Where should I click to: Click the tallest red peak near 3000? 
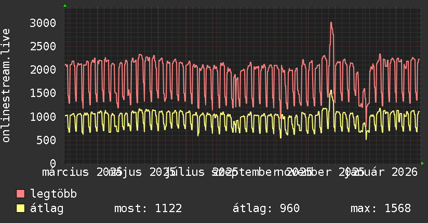[331, 23]
